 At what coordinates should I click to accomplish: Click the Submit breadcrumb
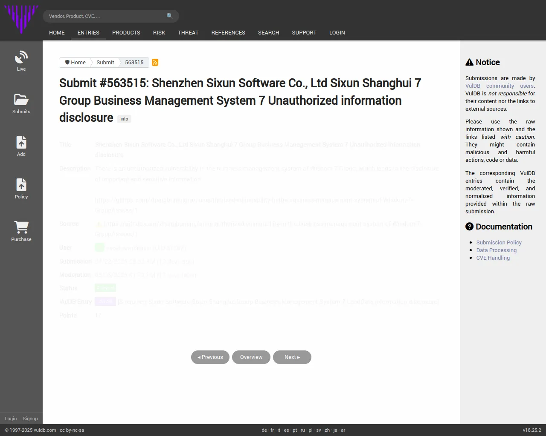coord(105,63)
